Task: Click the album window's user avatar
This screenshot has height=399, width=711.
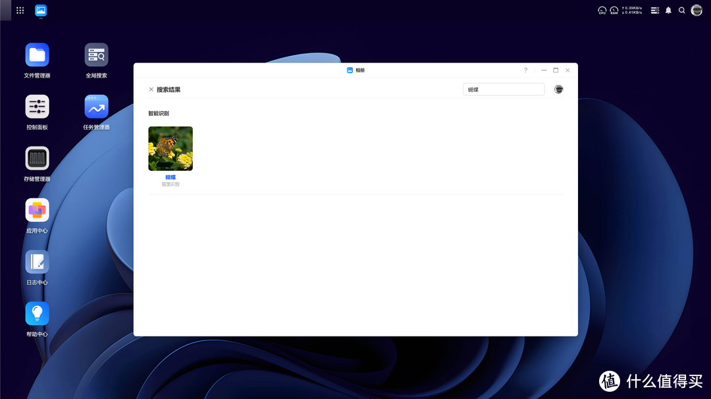Action: pos(559,89)
